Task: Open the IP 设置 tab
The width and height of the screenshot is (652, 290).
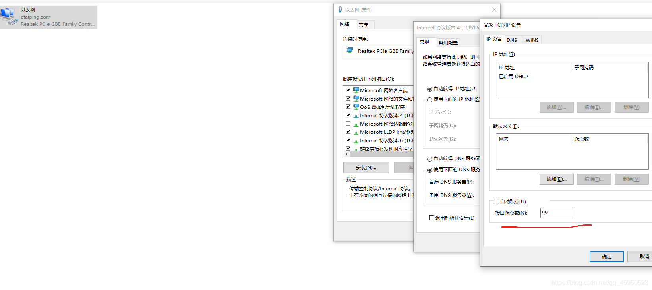Action: point(494,39)
